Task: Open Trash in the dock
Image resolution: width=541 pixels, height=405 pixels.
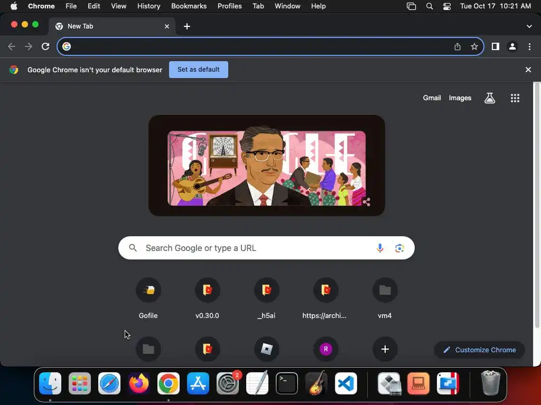Action: coord(490,383)
